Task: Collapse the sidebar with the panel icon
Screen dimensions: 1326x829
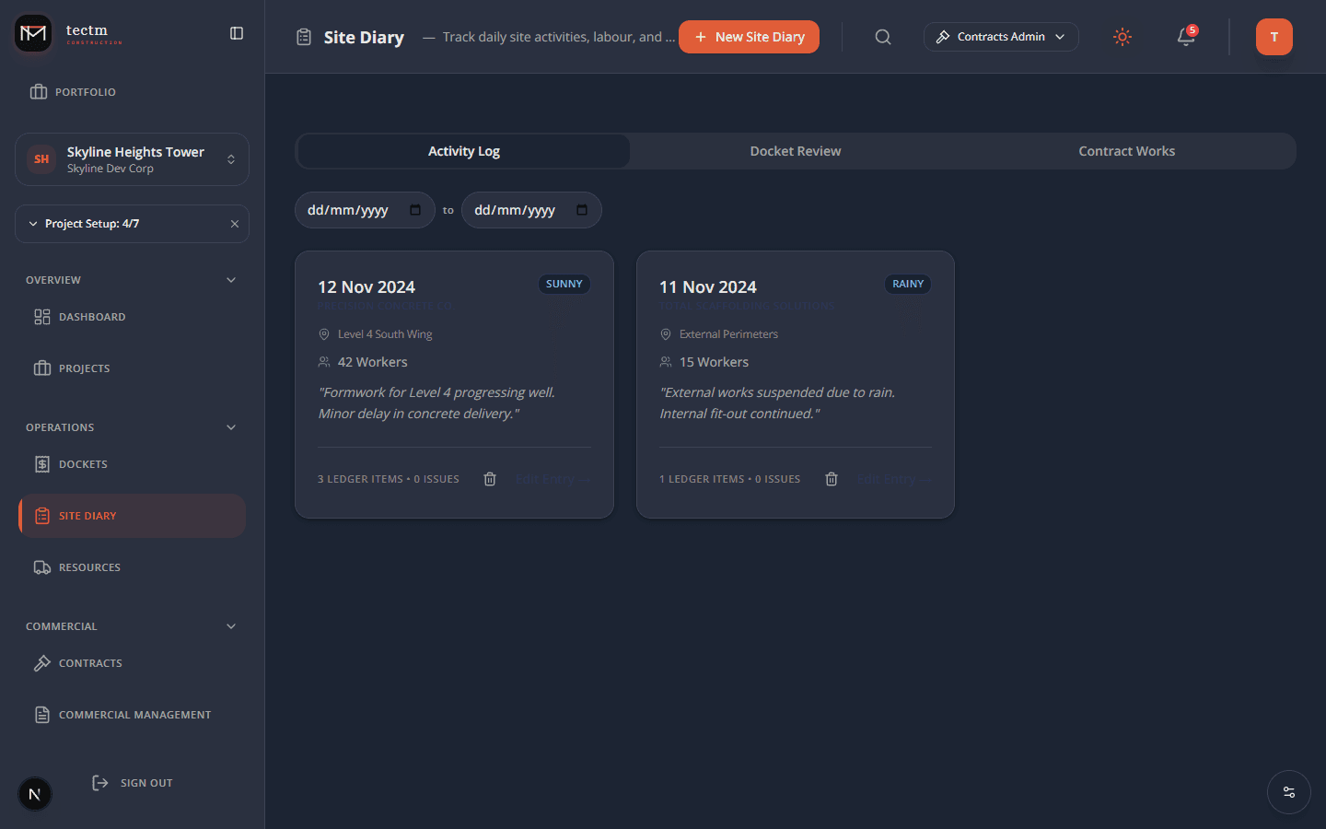Action: pyautogui.click(x=236, y=32)
